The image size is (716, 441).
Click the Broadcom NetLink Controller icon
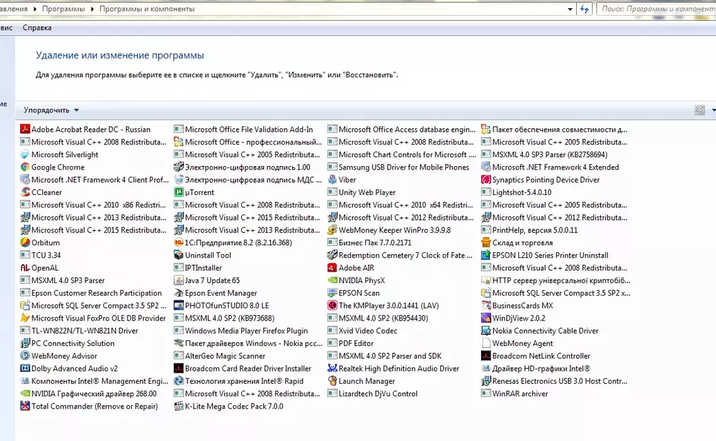486,356
